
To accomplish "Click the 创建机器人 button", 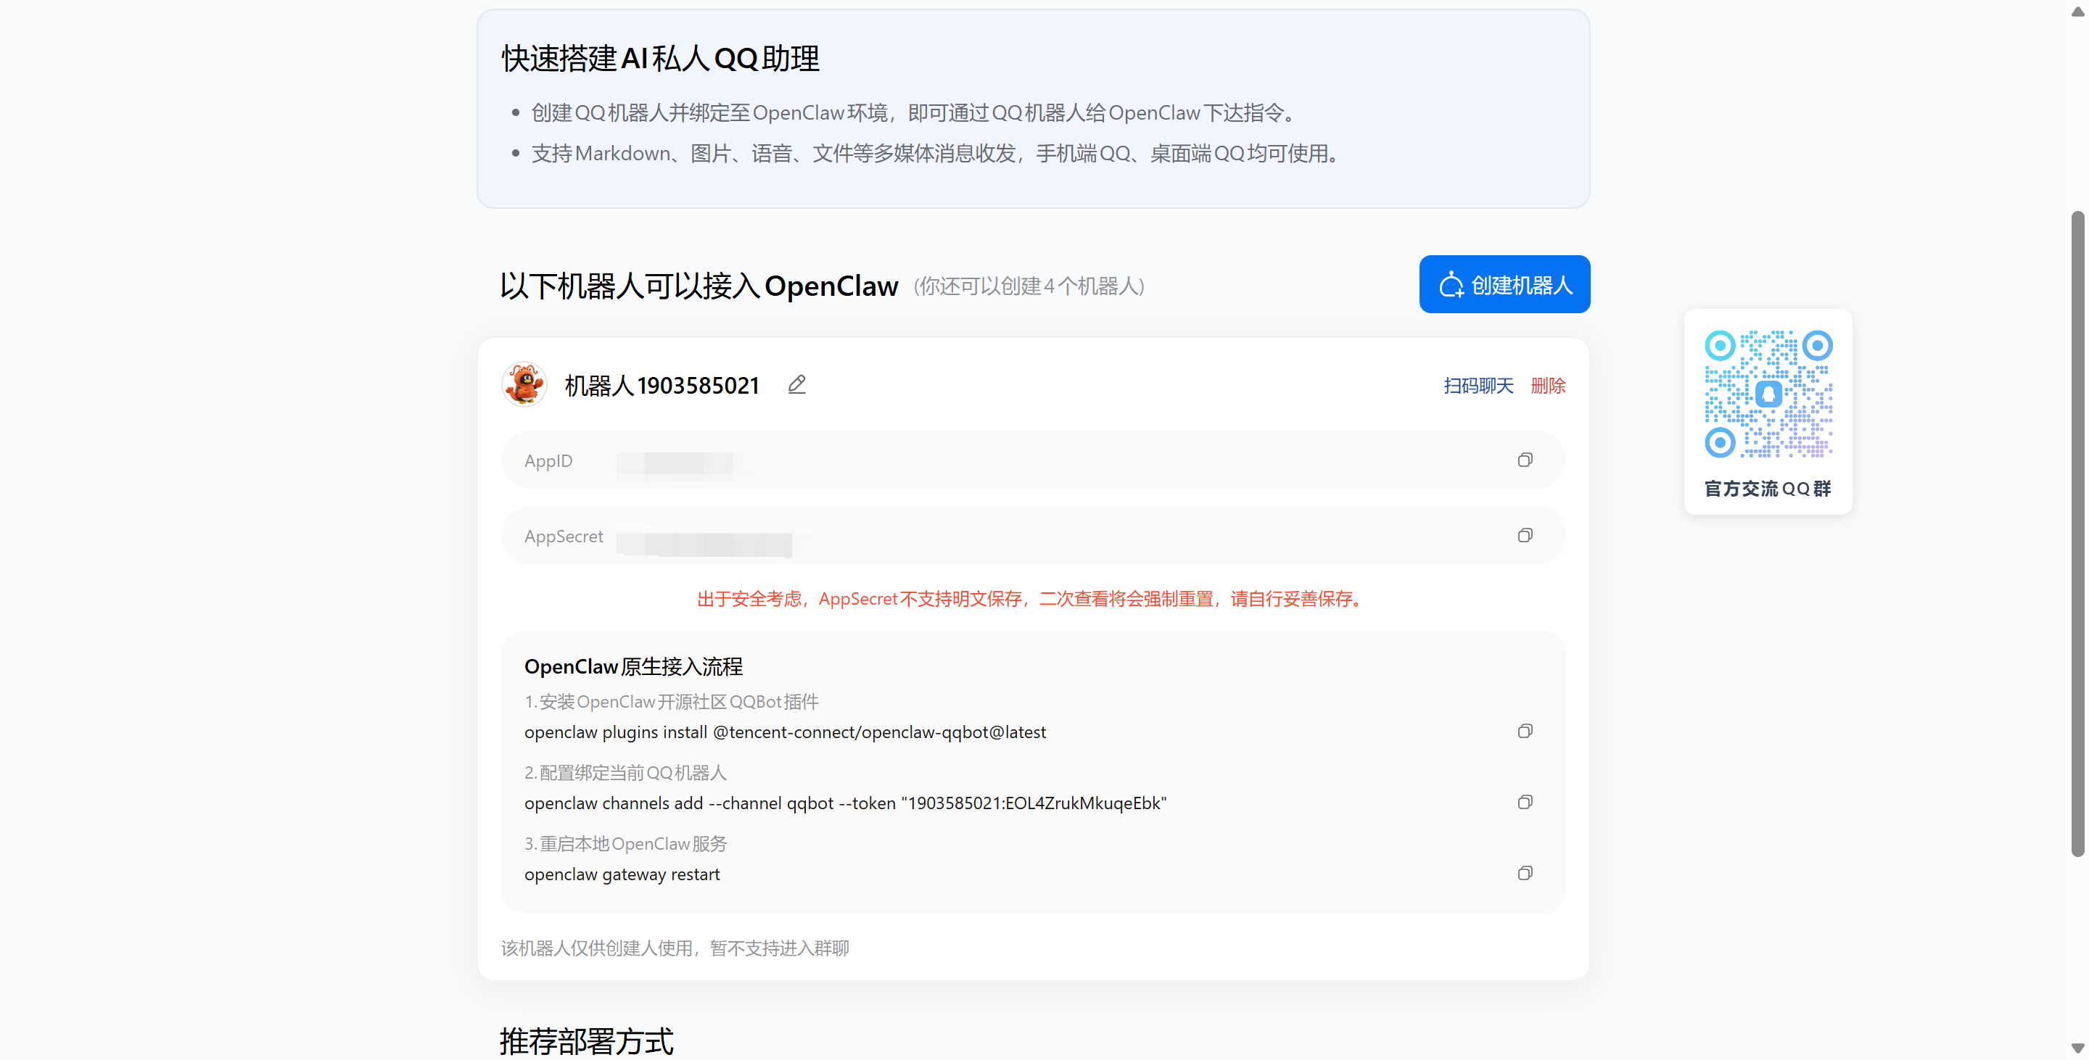I will [1504, 284].
